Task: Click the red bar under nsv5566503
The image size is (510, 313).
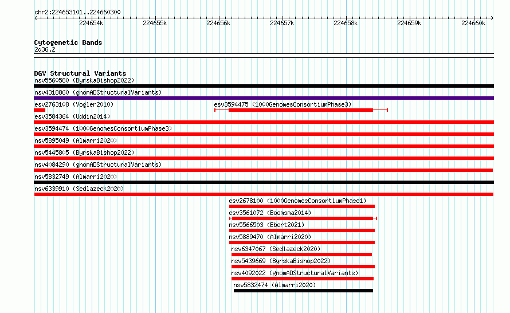Action: (302, 230)
